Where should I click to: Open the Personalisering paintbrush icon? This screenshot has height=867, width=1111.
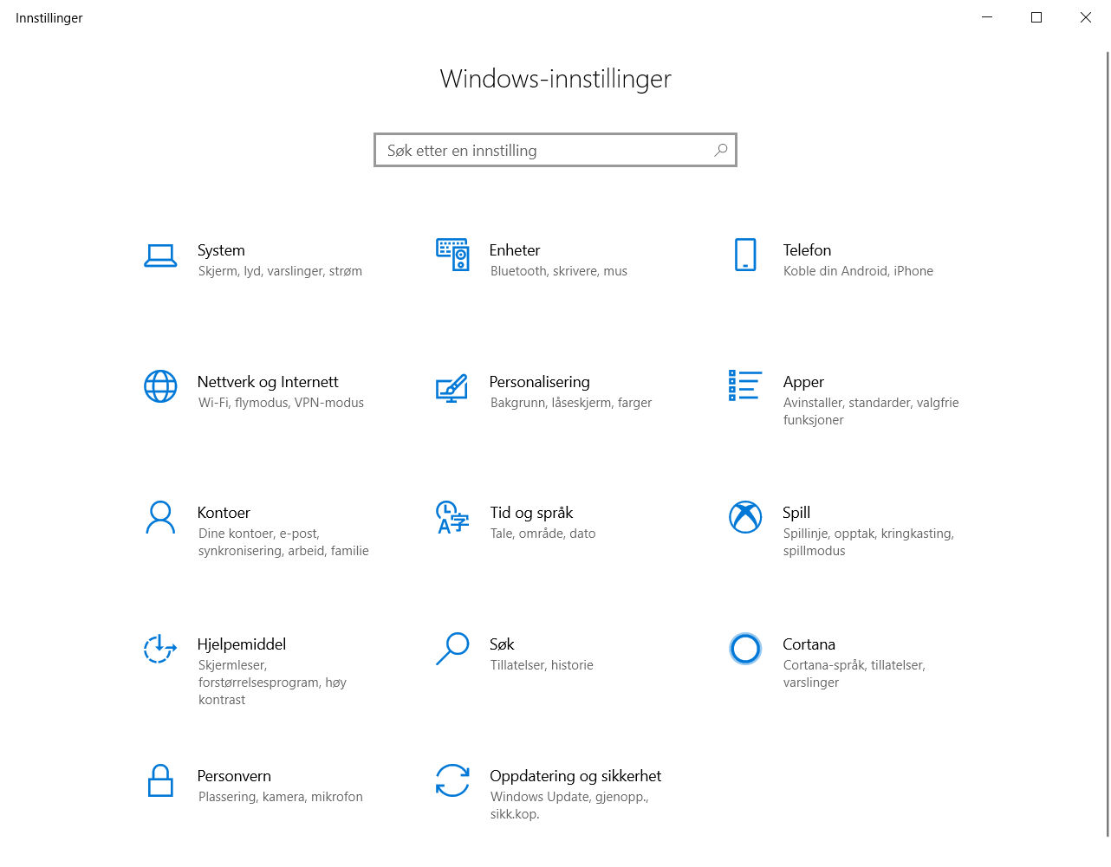452,388
